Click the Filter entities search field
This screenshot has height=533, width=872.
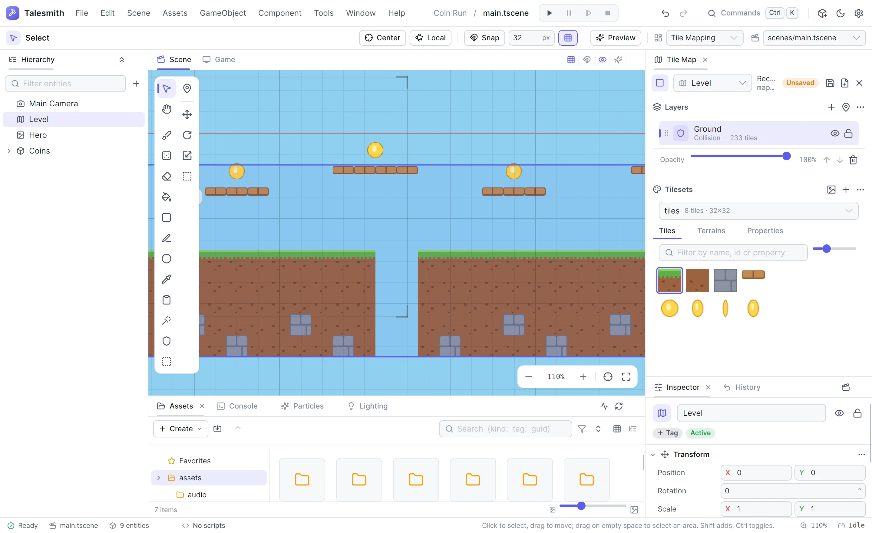click(65, 84)
